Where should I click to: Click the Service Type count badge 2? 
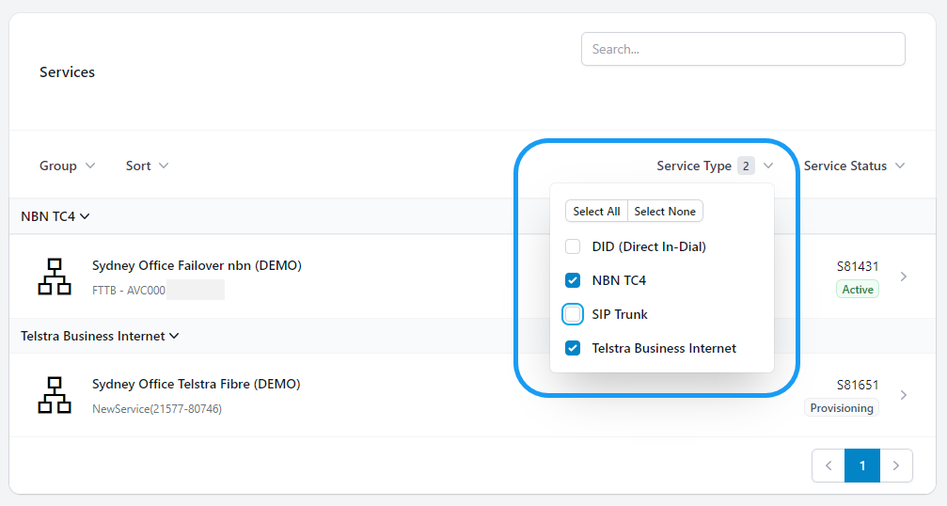746,166
